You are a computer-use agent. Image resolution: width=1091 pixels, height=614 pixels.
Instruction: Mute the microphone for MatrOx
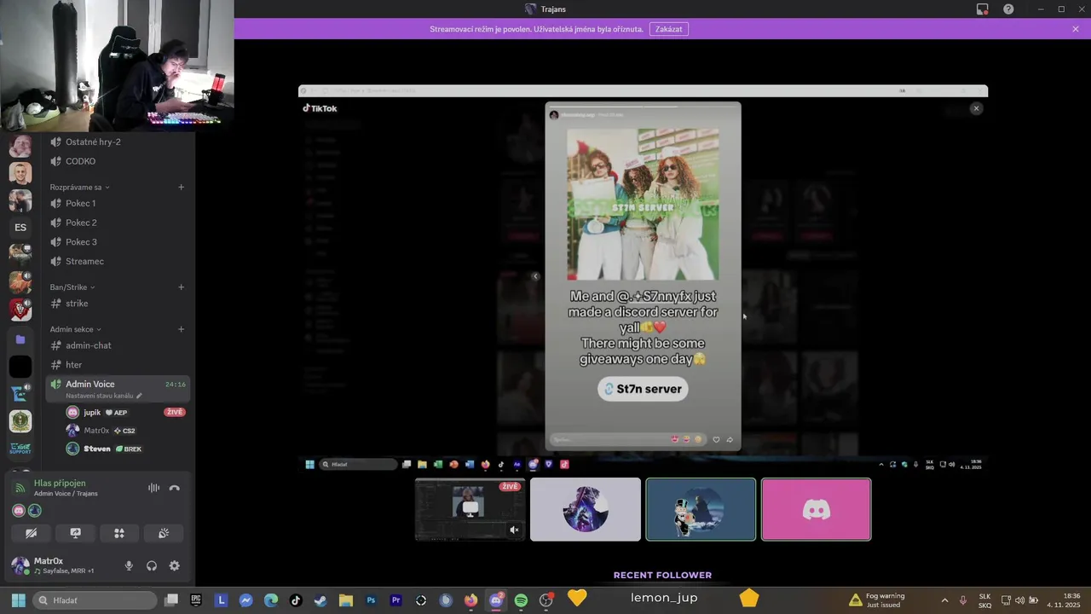point(129,565)
